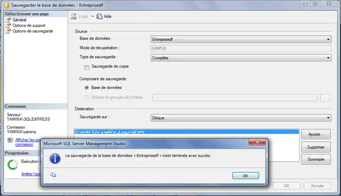Click the dialog's bottom OK button

click(x=286, y=186)
